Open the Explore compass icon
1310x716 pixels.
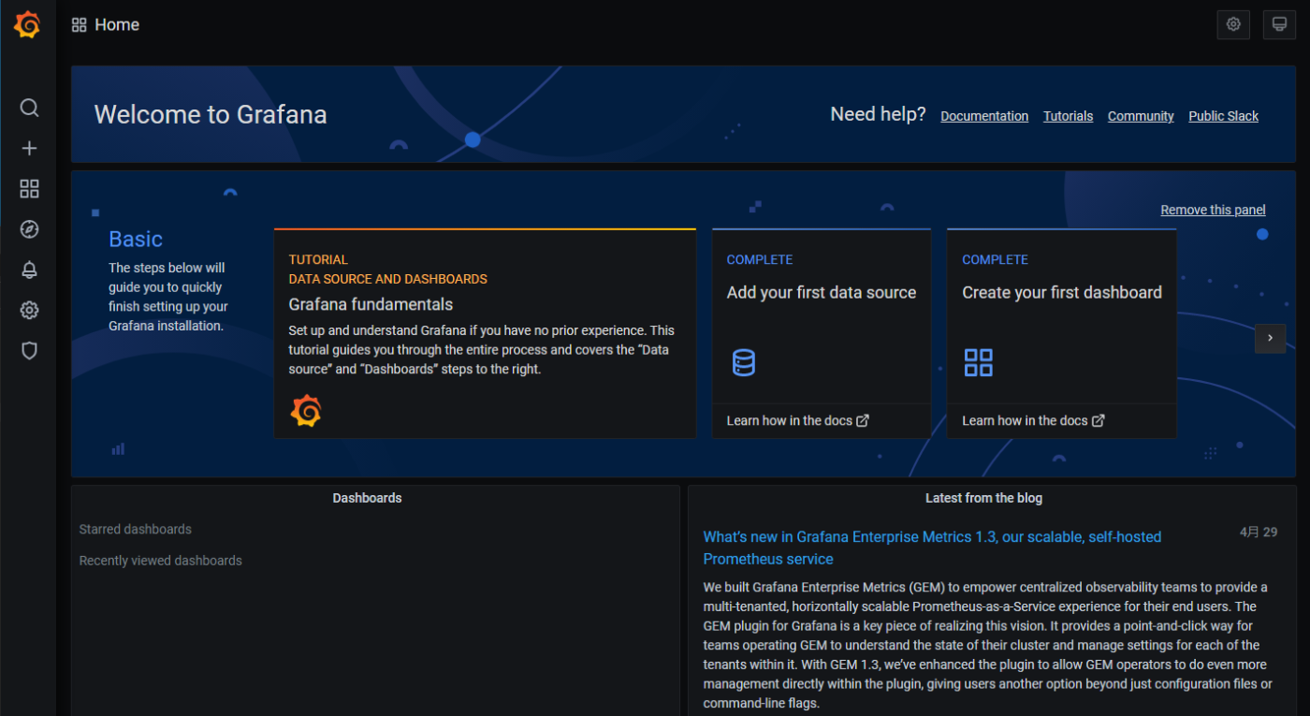tap(29, 229)
